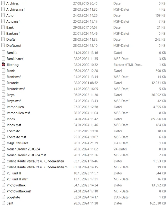
Task: Click the Bank.msf file name
Action: [13, 33]
